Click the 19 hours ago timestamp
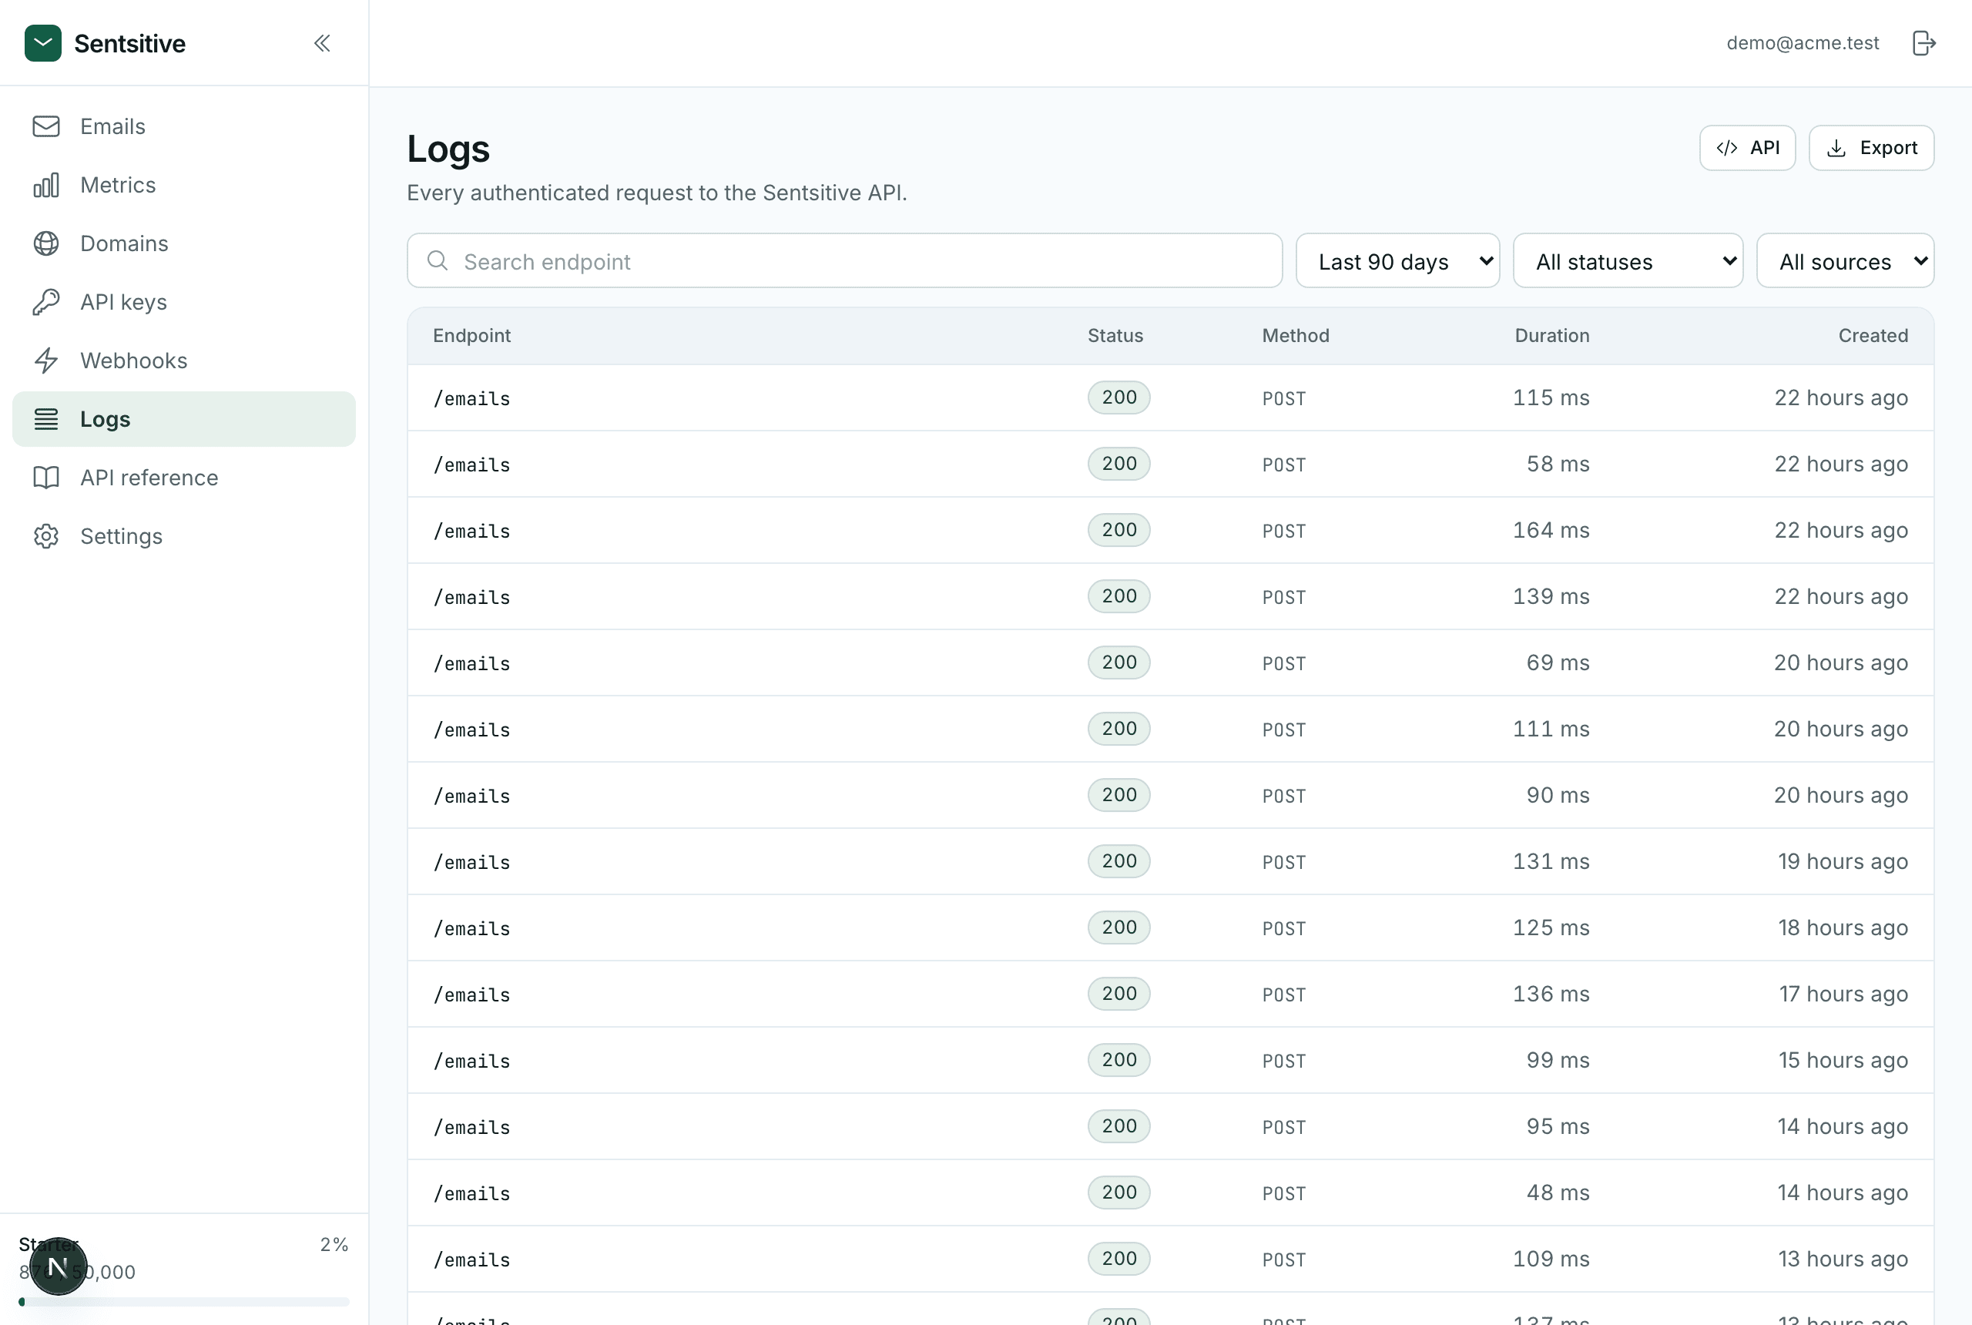1972x1325 pixels. (x=1842, y=861)
